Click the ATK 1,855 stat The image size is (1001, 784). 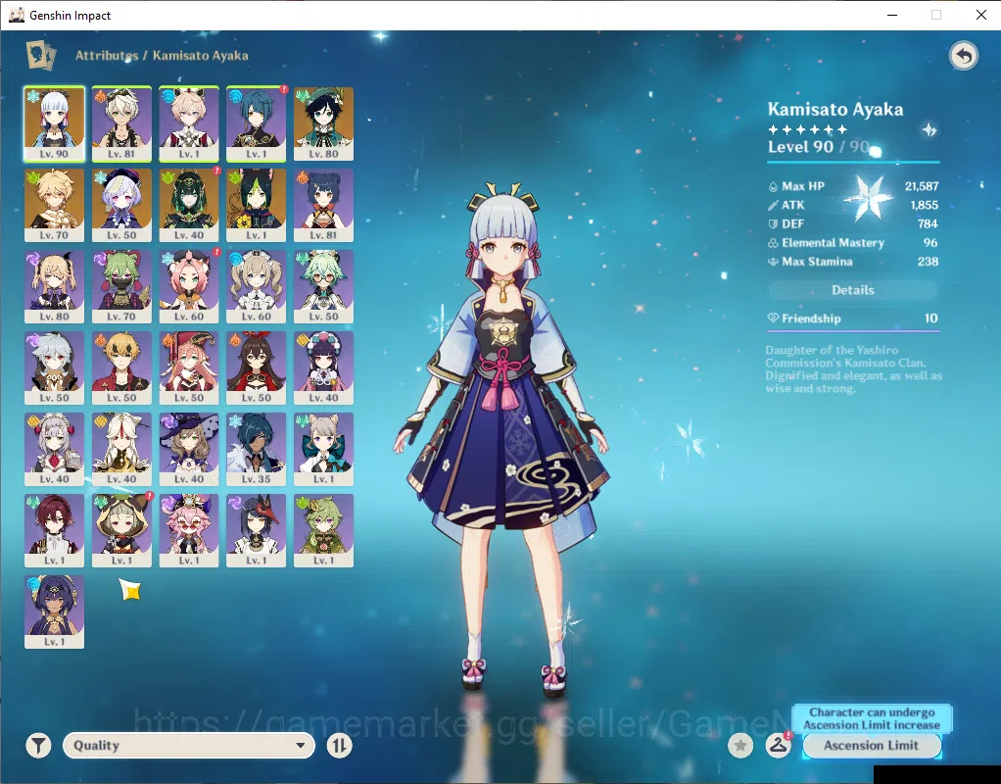[853, 205]
